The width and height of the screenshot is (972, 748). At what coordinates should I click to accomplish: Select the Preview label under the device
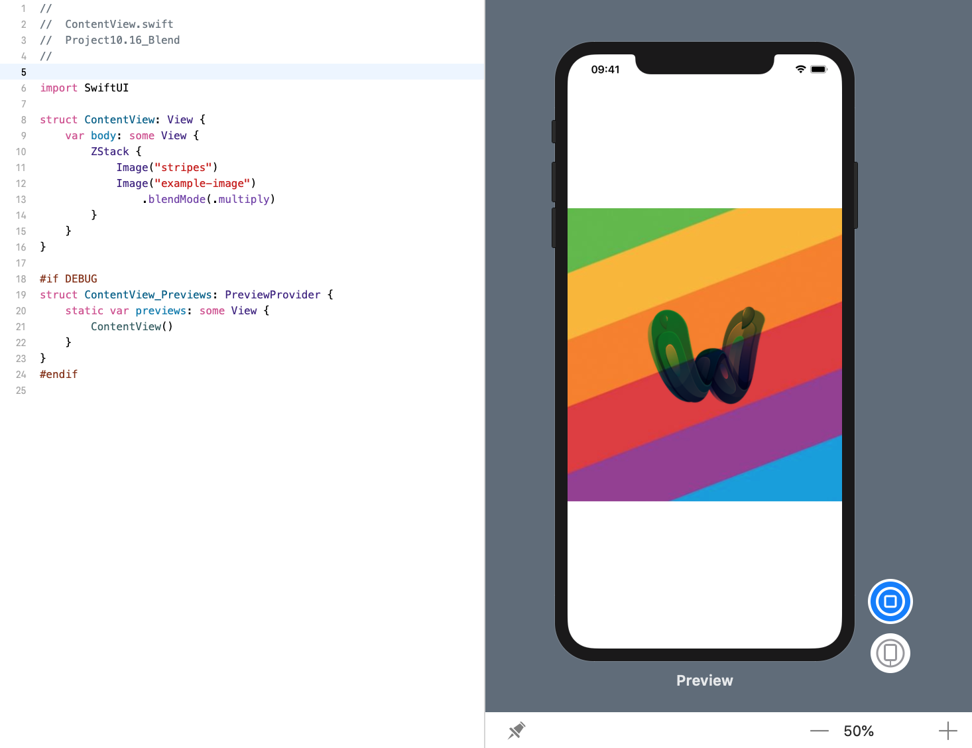(x=705, y=680)
